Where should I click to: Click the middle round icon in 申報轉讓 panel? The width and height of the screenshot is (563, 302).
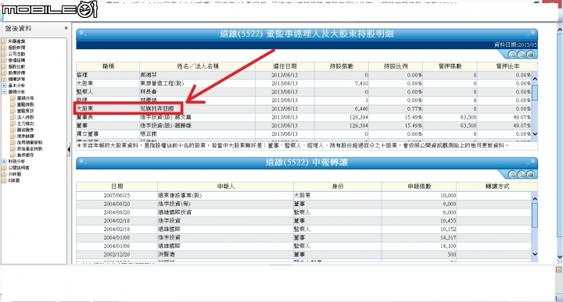(x=521, y=175)
